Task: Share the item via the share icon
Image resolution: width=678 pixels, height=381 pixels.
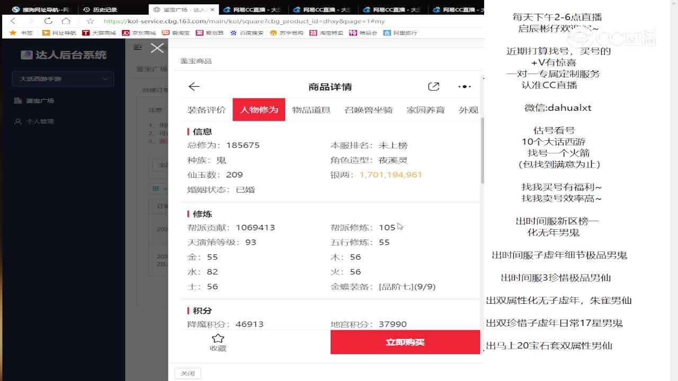Action: [433, 87]
